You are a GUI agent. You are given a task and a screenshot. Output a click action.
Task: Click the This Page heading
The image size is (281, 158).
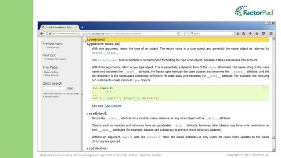point(50,67)
